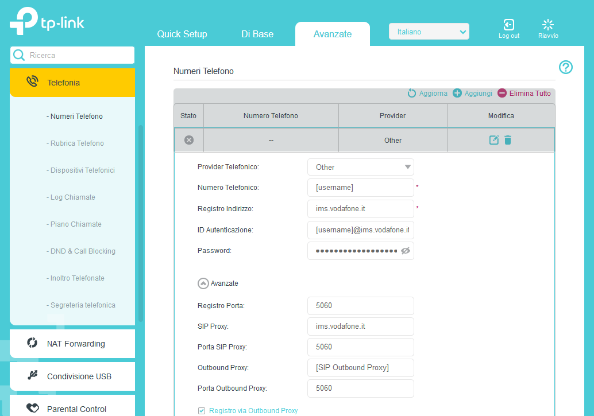The image size is (594, 416).
Task: Open Condivisione USB menu
Action: click(x=72, y=376)
